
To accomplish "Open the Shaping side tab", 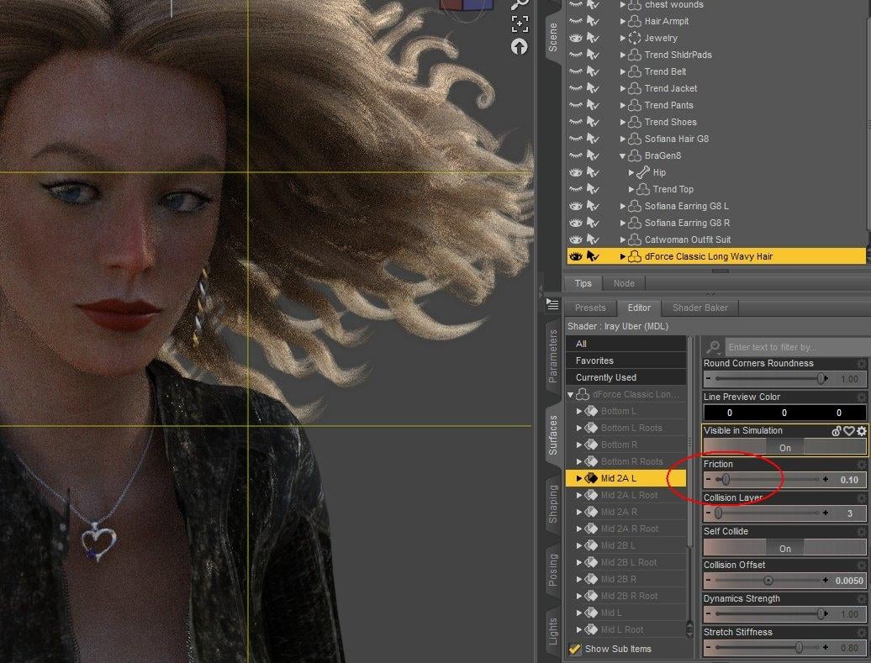I will (x=552, y=503).
